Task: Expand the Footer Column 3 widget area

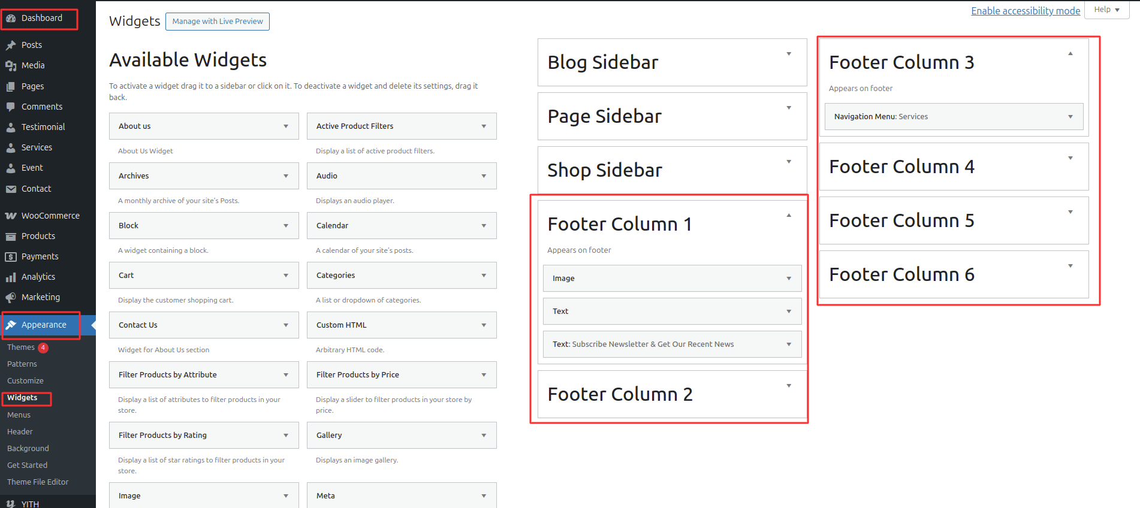Action: [1070, 53]
